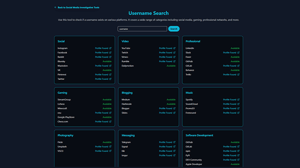The height and width of the screenshot is (168, 300).
Task: Click the Messaging category heading
Action: (x=128, y=136)
